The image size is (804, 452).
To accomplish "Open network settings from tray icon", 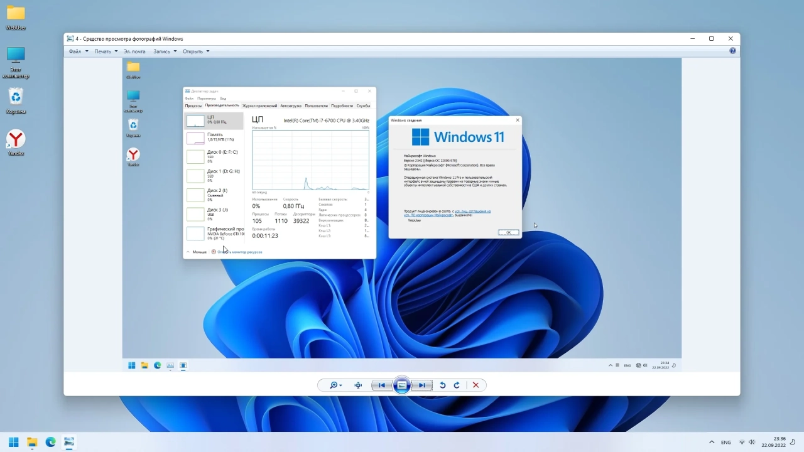I will (x=742, y=443).
